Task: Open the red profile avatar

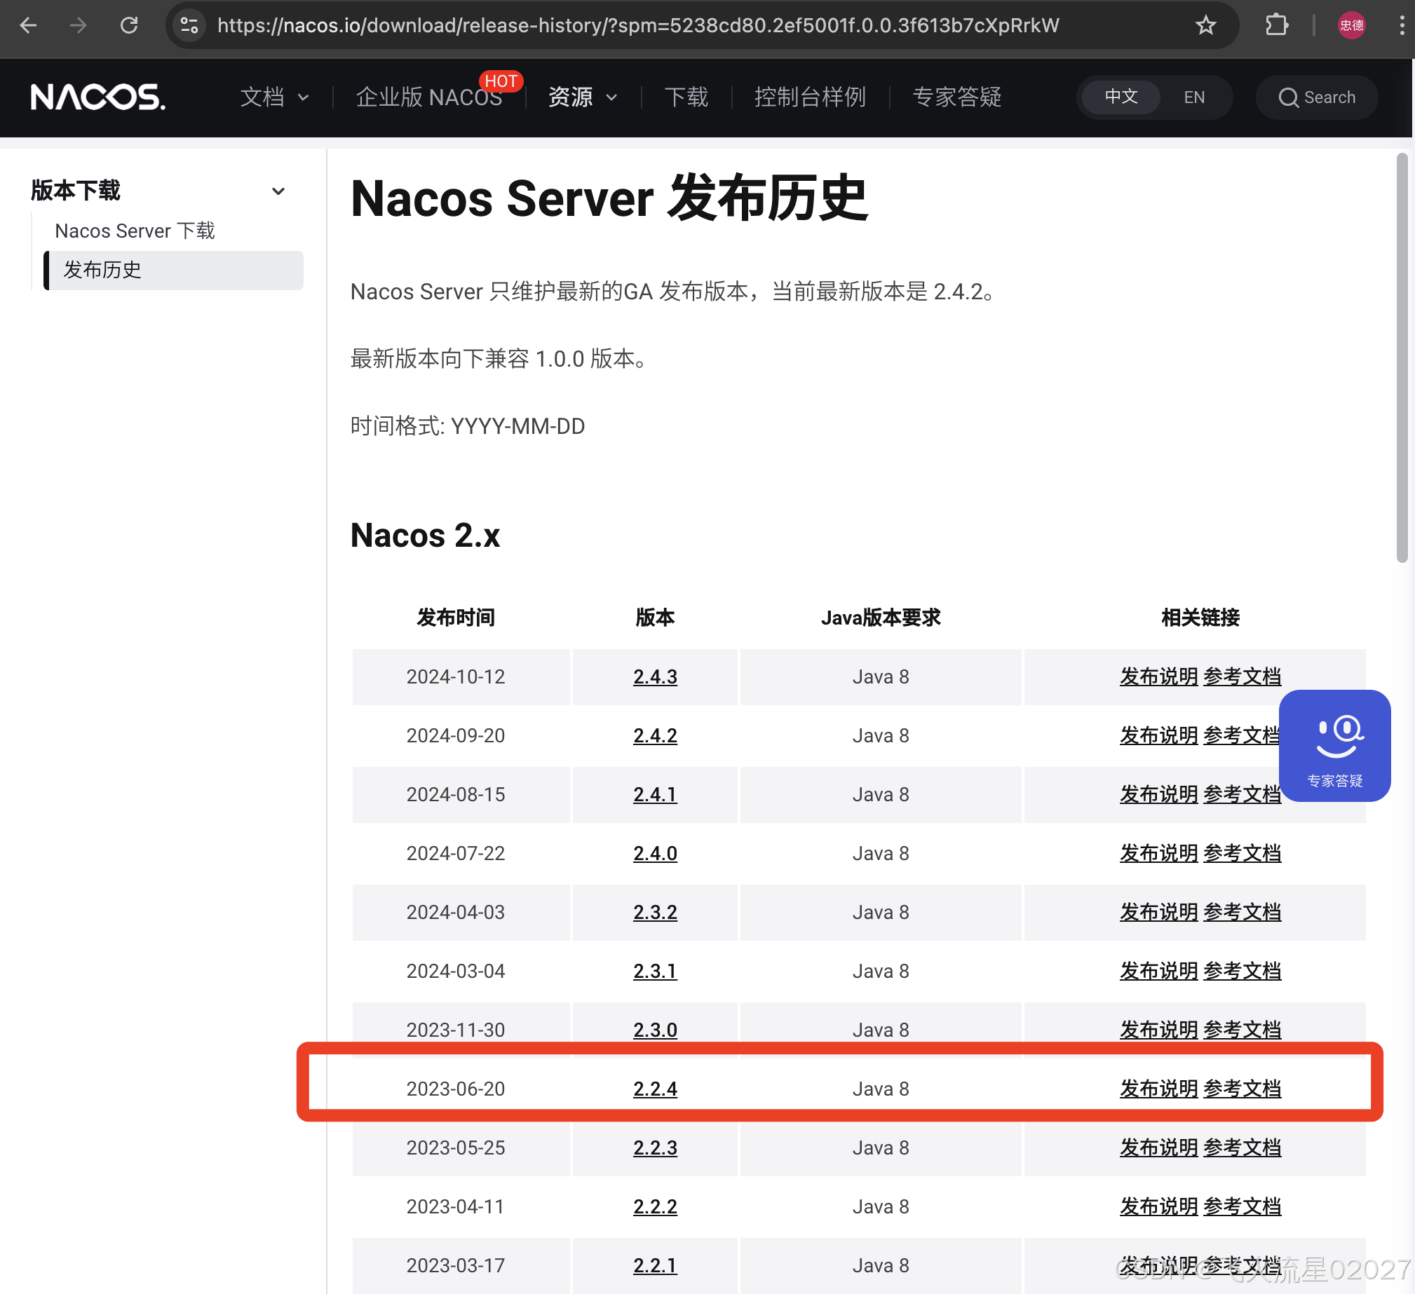Action: pyautogui.click(x=1351, y=25)
